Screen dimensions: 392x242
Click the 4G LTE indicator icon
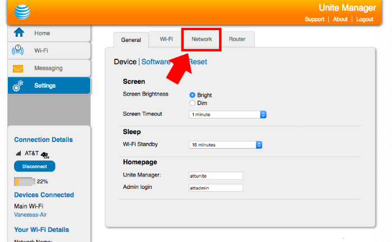coord(45,155)
